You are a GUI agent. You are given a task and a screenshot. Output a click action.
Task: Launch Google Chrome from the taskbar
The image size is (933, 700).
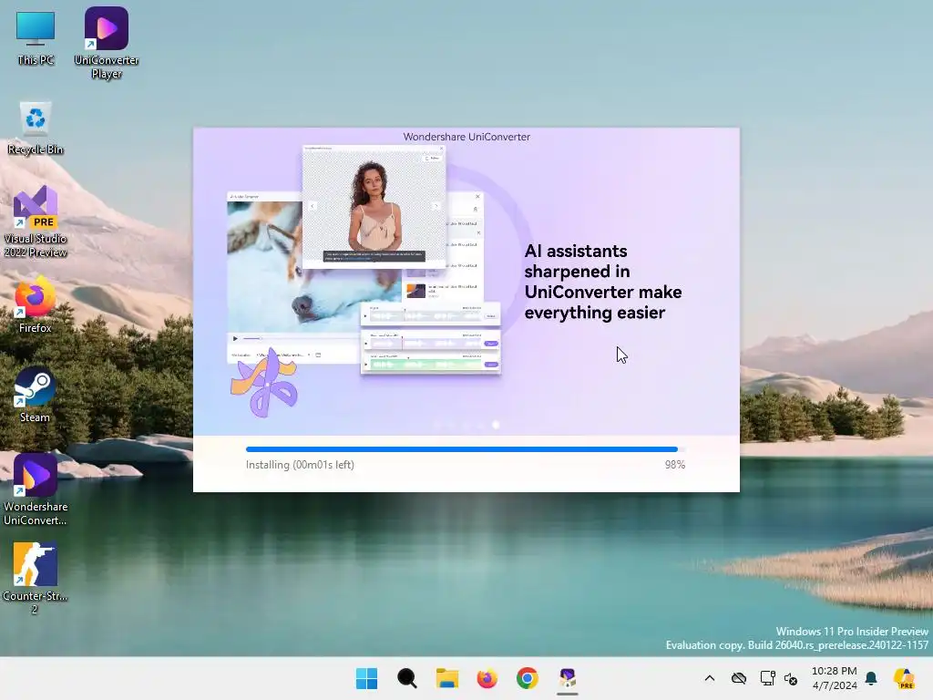528,678
